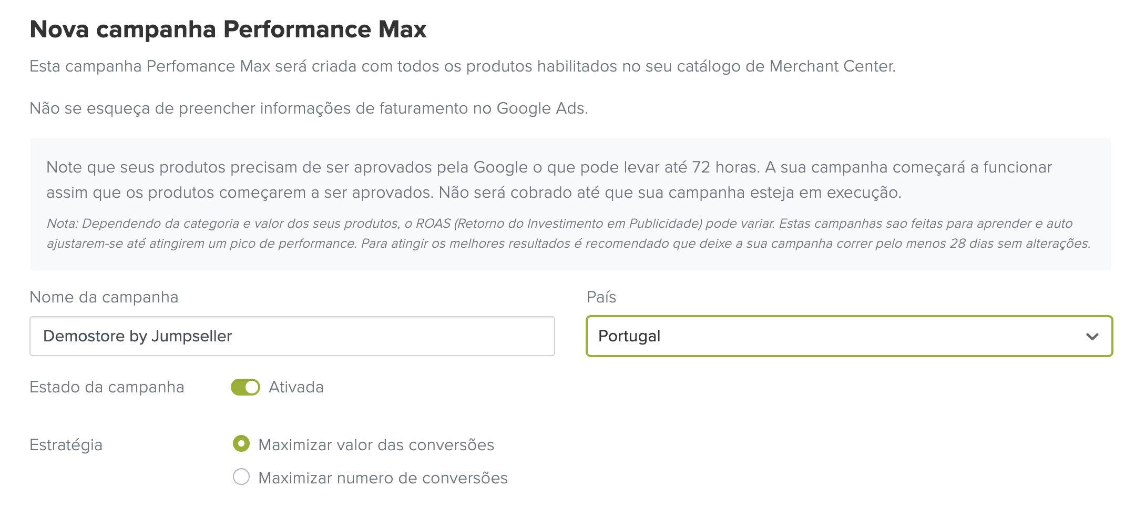Click the País field label
Screen dimensions: 1145x506
click(x=601, y=297)
